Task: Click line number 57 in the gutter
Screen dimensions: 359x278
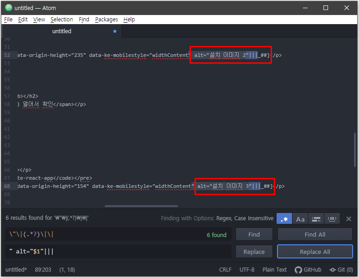Action: 7,96
